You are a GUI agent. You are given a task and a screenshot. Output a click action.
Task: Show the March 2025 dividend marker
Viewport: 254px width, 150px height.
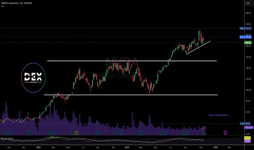[143, 133]
